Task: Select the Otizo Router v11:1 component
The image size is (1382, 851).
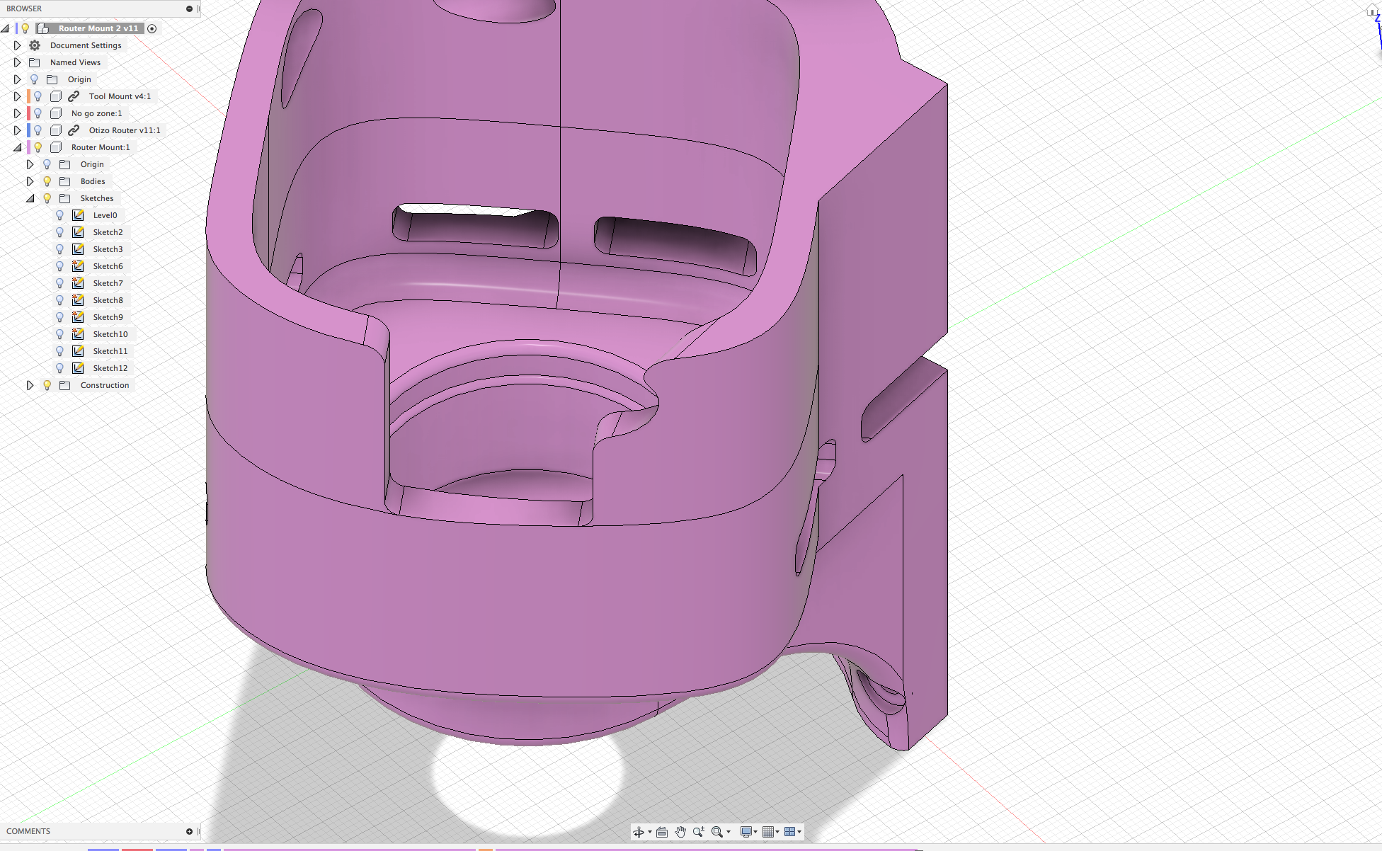Action: click(125, 130)
